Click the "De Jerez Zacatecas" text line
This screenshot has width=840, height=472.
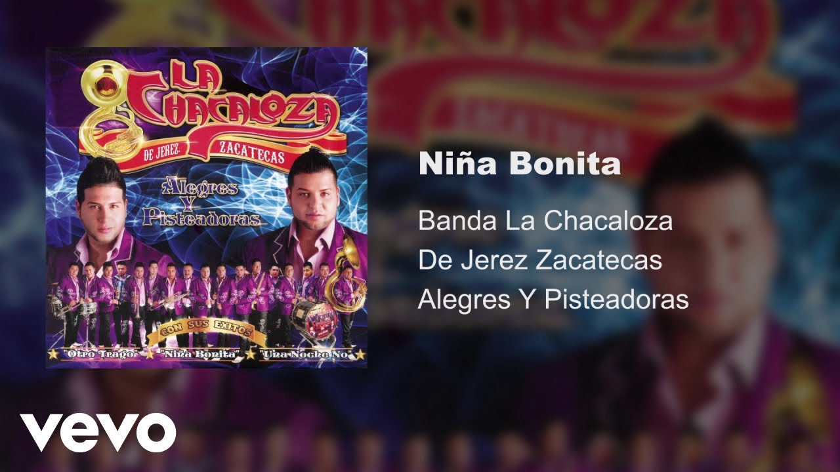pyautogui.click(x=540, y=260)
